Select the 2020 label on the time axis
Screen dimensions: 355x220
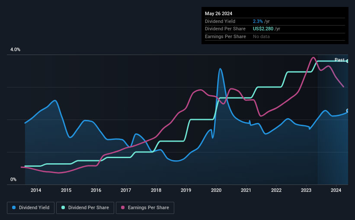pos(216,190)
